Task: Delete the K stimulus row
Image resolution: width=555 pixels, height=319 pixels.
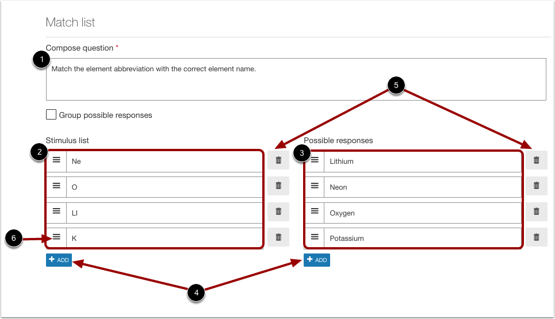Action: pos(278,237)
